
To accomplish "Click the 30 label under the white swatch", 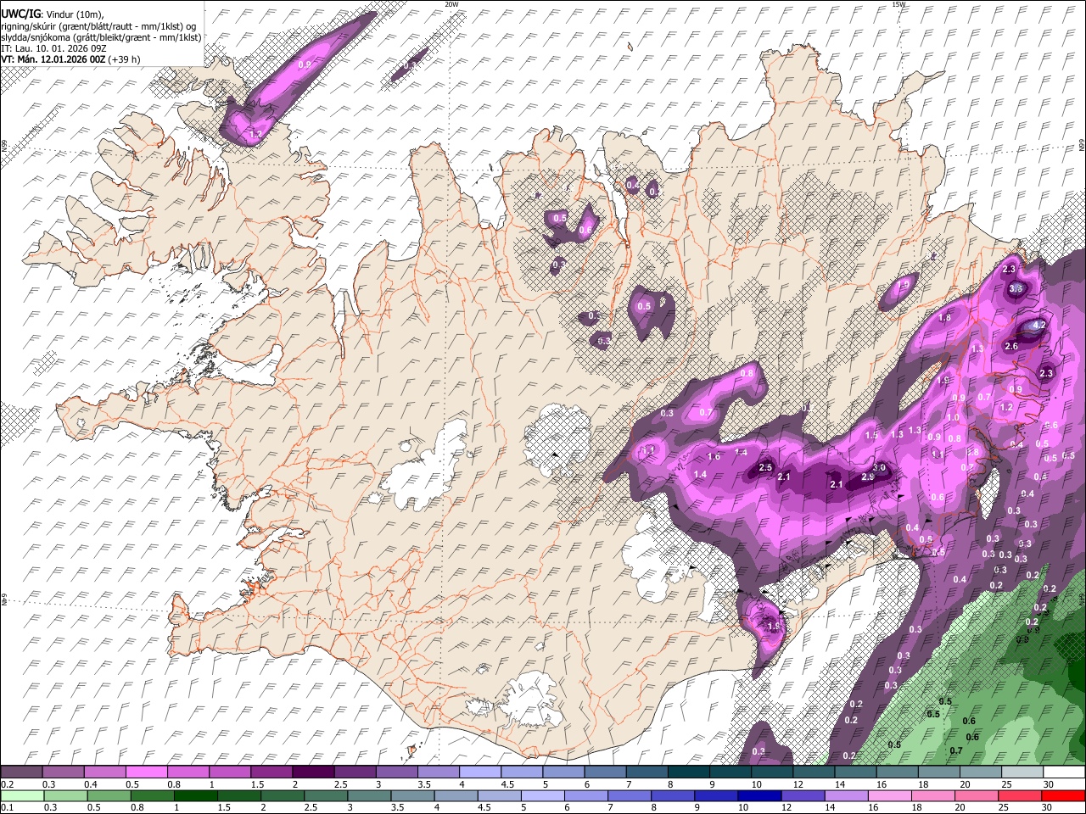I will point(1048,784).
